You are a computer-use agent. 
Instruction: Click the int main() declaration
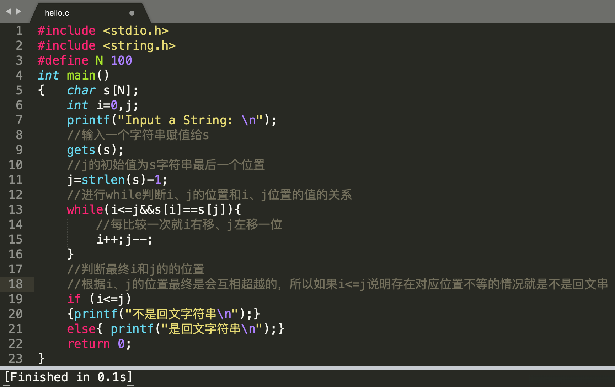point(73,76)
